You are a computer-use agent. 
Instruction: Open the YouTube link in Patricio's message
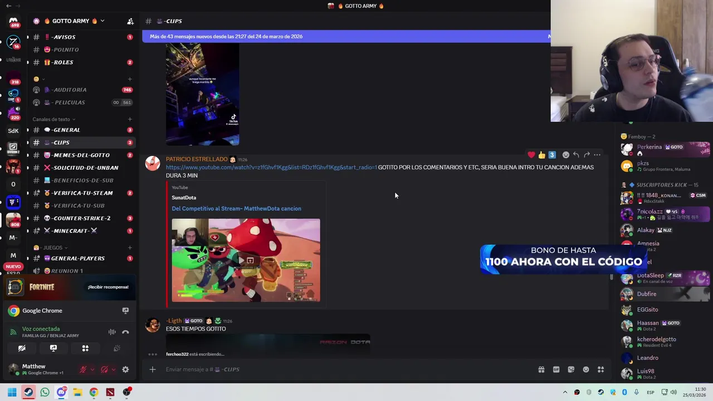point(271,167)
